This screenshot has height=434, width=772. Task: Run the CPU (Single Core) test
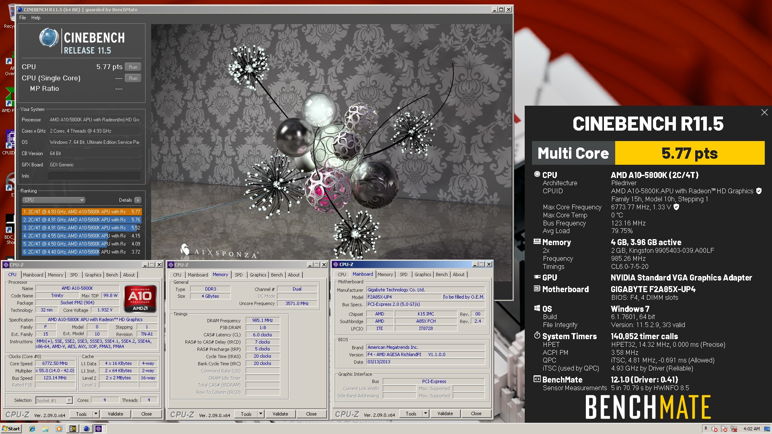coord(133,78)
